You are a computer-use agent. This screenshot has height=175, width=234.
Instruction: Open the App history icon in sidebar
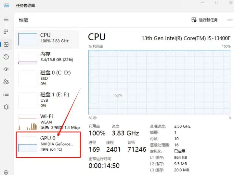click(x=6, y=57)
